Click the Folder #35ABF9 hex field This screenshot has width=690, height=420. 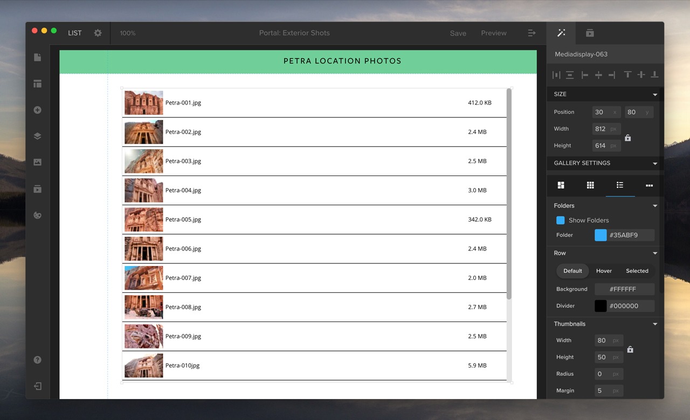tap(630, 235)
